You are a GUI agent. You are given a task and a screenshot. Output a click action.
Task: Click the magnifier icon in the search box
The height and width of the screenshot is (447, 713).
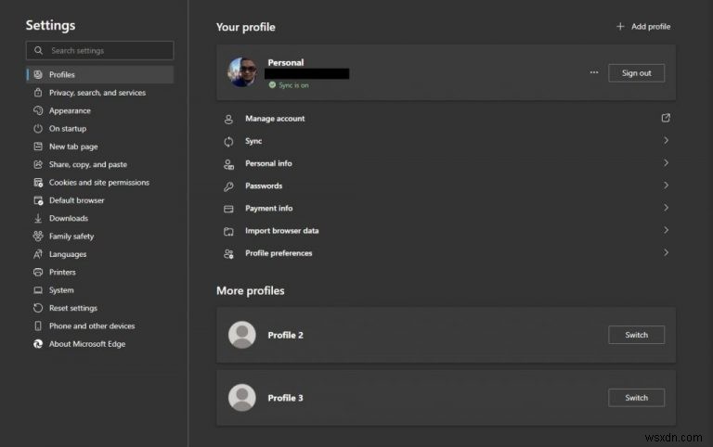pos(39,50)
